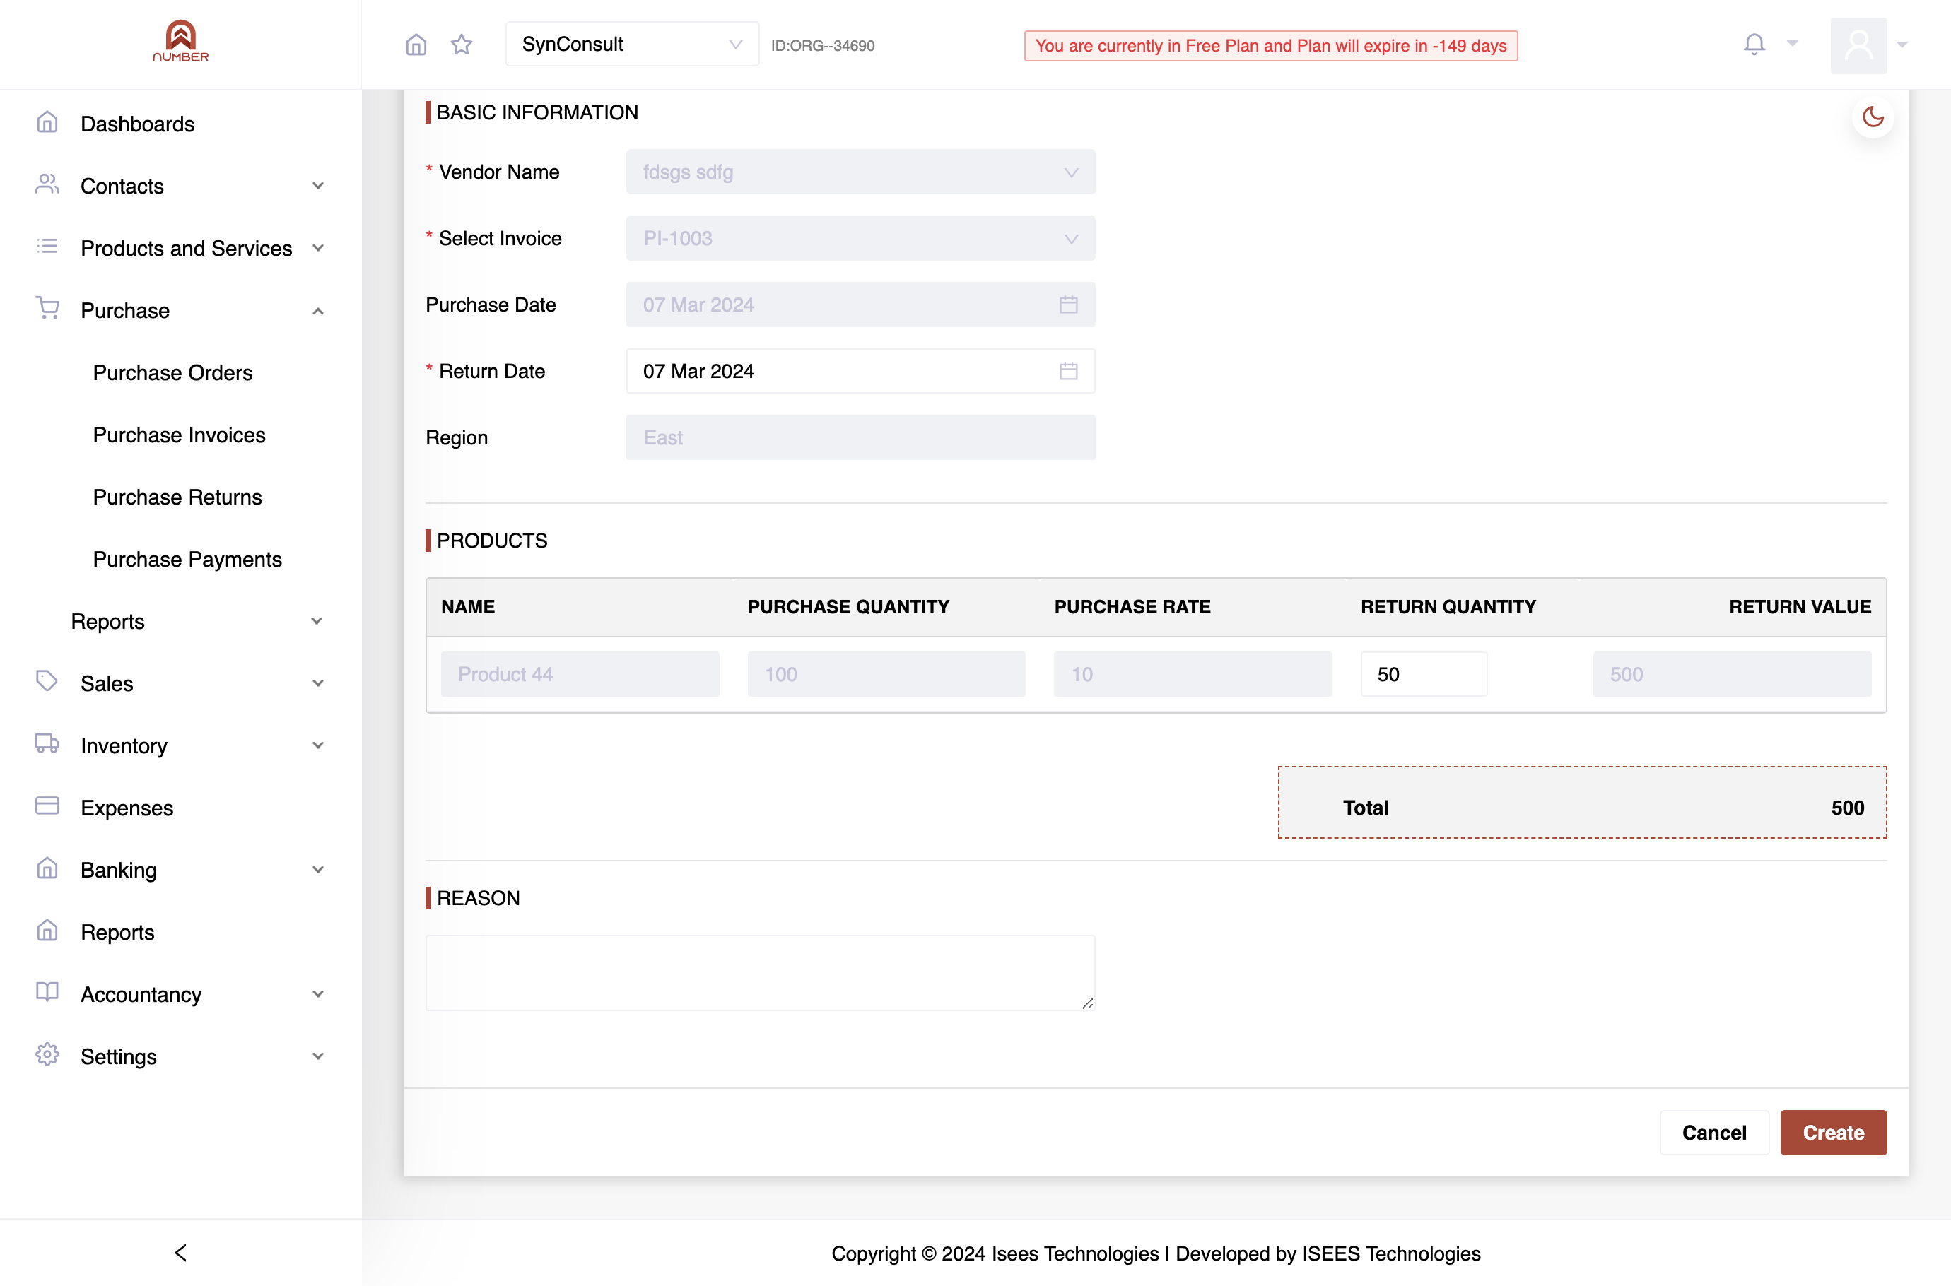Click the Reason text area
The image size is (1951, 1286).
pyautogui.click(x=760, y=973)
